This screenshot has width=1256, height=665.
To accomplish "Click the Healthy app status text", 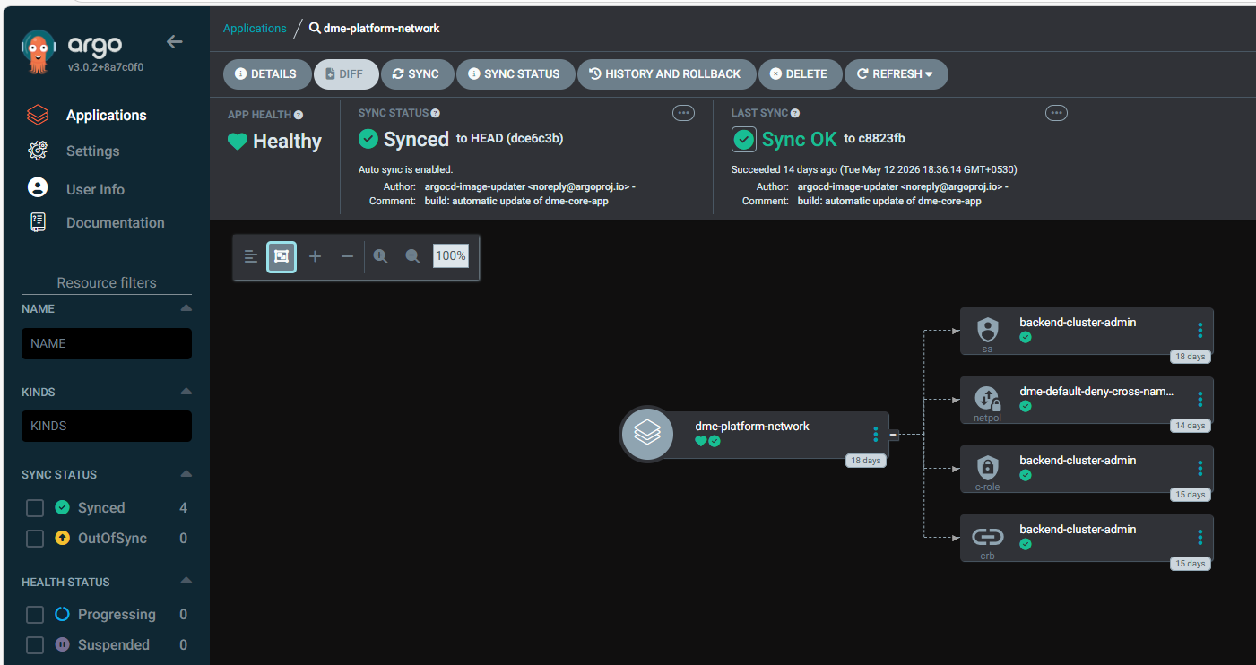I will [287, 141].
